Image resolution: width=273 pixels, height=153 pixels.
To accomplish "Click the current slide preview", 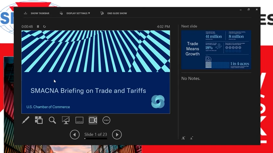I will click(96, 72).
